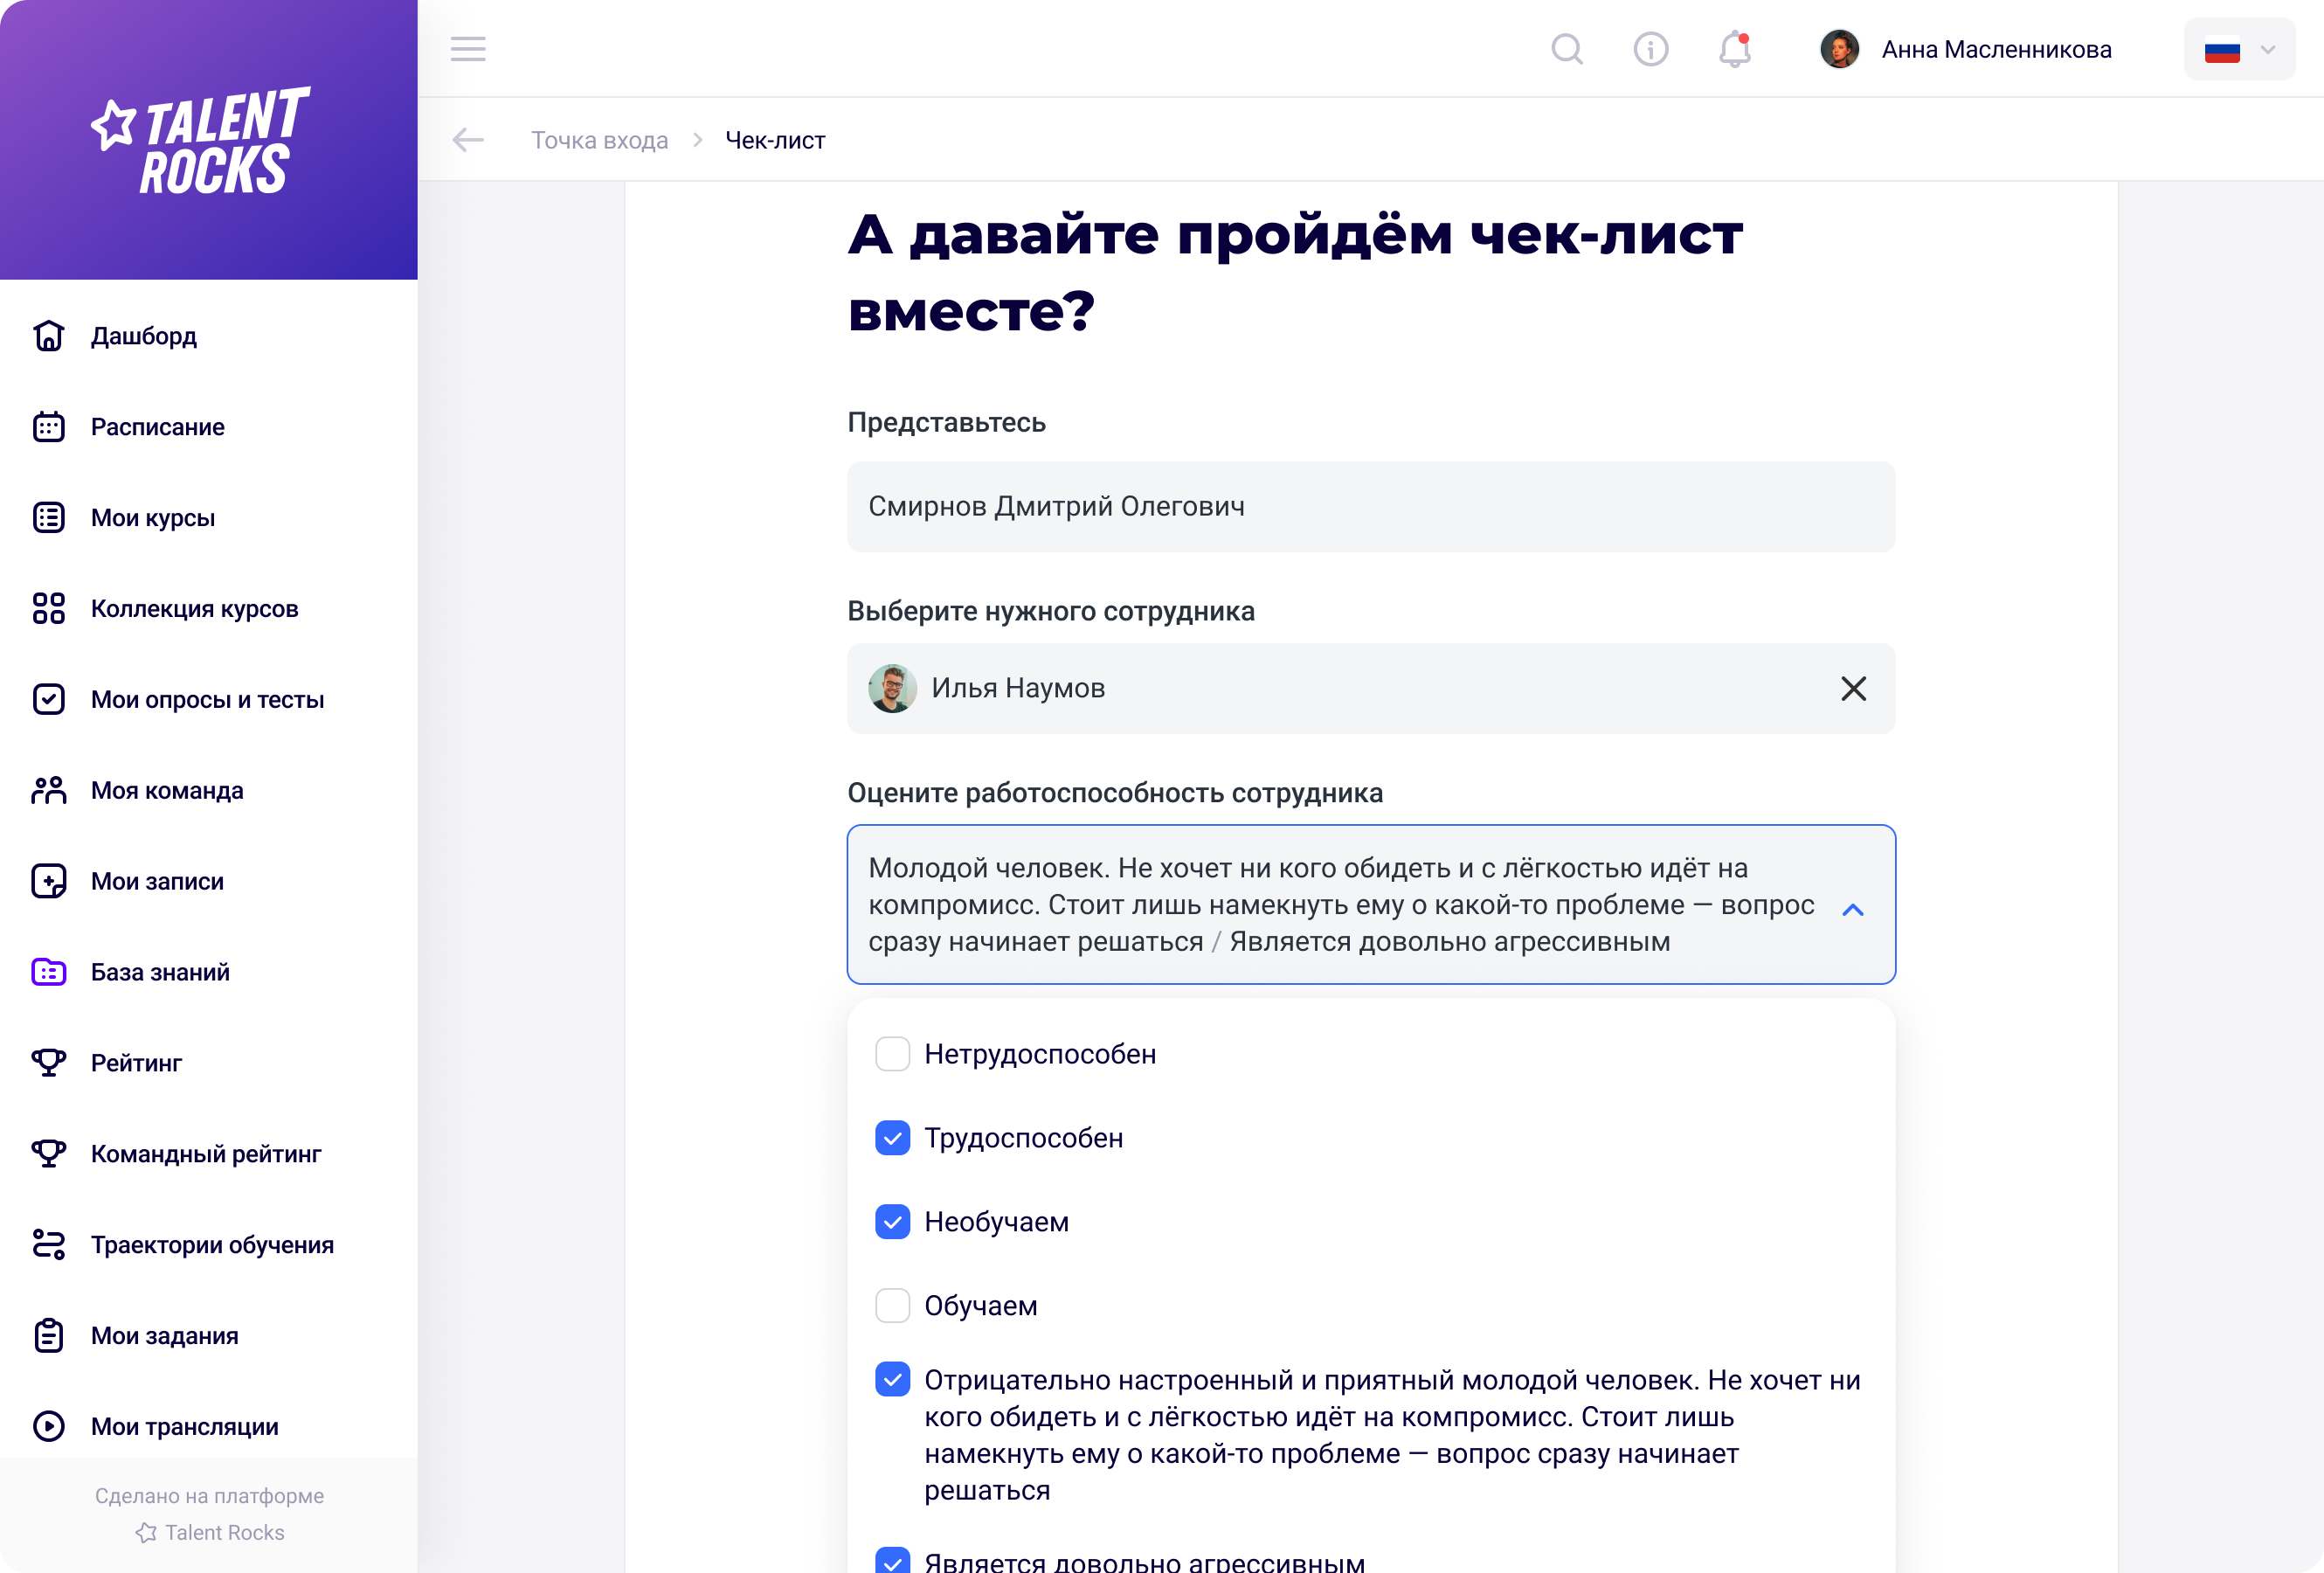Toggle the hamburger sidebar menu
This screenshot has width=2324, height=1573.
[467, 49]
